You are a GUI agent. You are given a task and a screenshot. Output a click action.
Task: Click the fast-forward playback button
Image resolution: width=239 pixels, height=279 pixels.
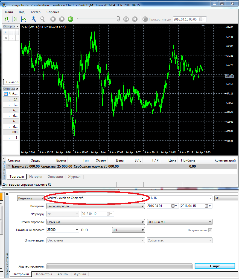126,19
